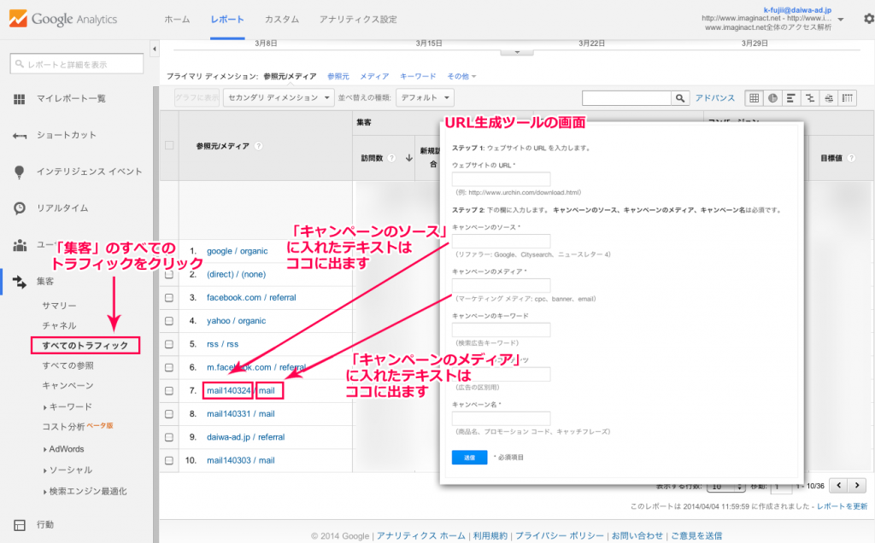The image size is (875, 543).
Task: Click the ウェブサイトの URL input field
Action: 501,179
